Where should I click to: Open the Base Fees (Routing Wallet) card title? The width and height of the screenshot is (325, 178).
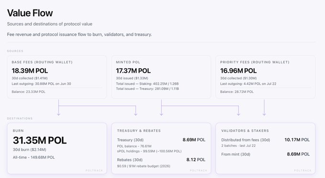42,62
